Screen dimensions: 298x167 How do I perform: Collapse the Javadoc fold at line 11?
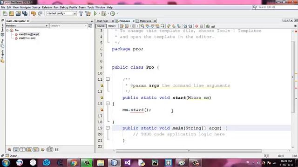tap(108, 79)
